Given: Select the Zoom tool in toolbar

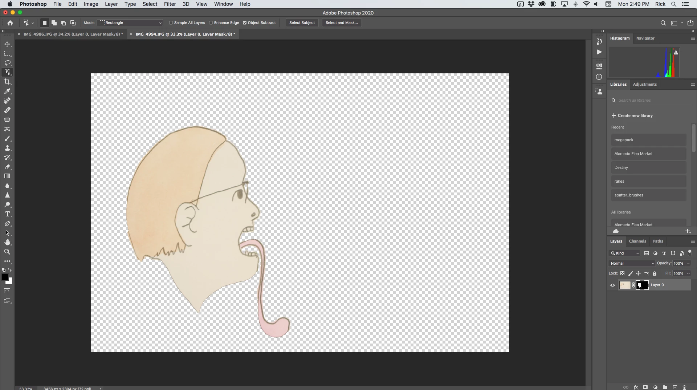Looking at the screenshot, I should (x=7, y=252).
